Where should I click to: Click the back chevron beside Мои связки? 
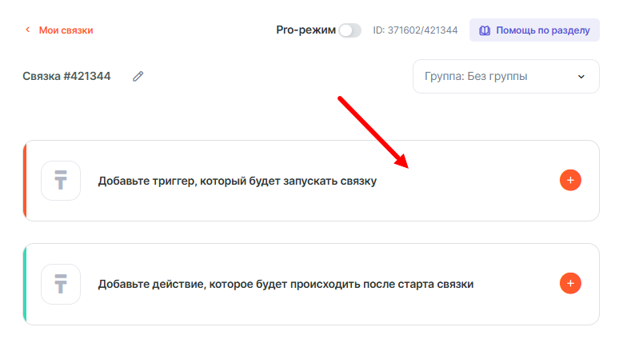(x=27, y=30)
